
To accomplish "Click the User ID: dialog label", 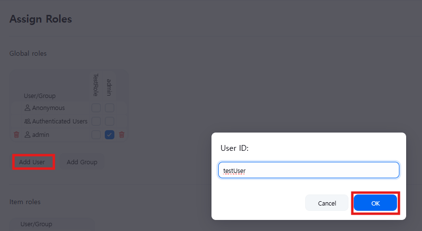I will click(x=235, y=148).
